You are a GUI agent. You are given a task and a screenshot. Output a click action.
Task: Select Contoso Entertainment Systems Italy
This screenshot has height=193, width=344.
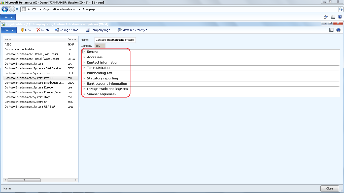pos(41,97)
